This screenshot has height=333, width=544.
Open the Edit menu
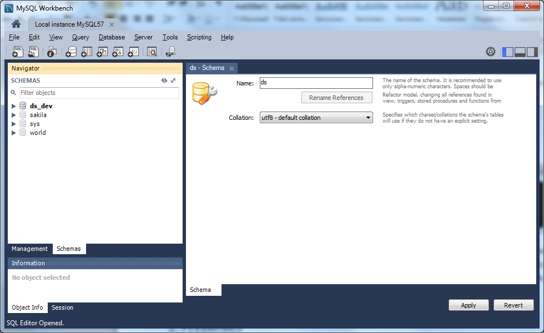(x=34, y=37)
